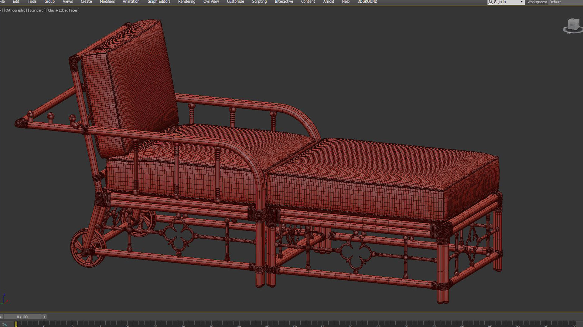Step time slider back one frame

1,317
